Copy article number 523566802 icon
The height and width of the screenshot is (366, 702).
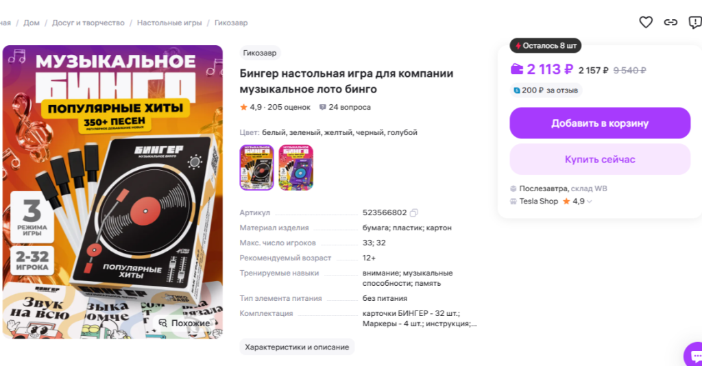click(414, 212)
